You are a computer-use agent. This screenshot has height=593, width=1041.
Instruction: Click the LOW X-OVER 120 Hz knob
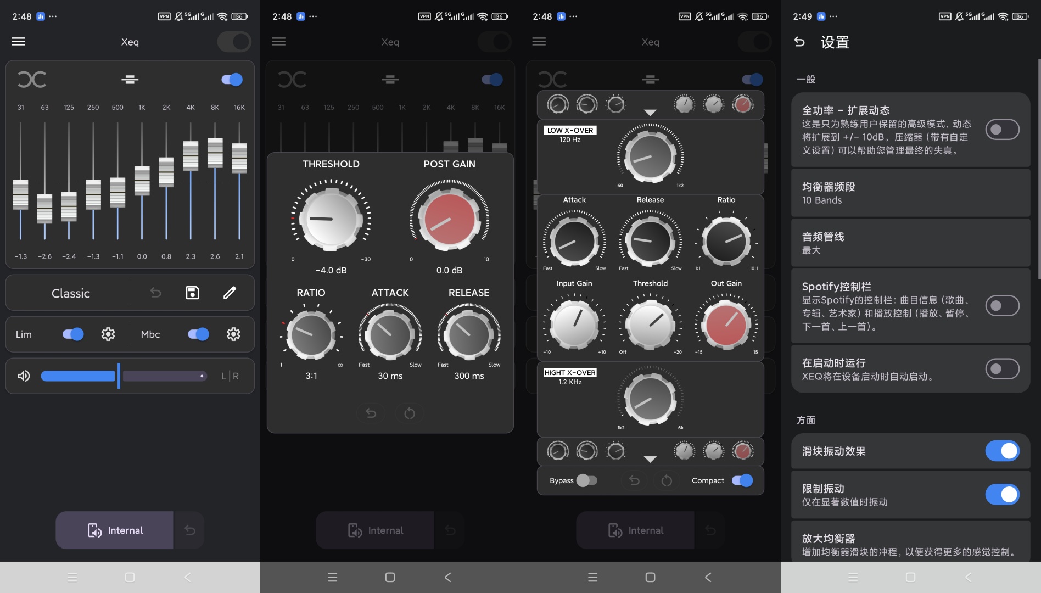click(x=650, y=156)
